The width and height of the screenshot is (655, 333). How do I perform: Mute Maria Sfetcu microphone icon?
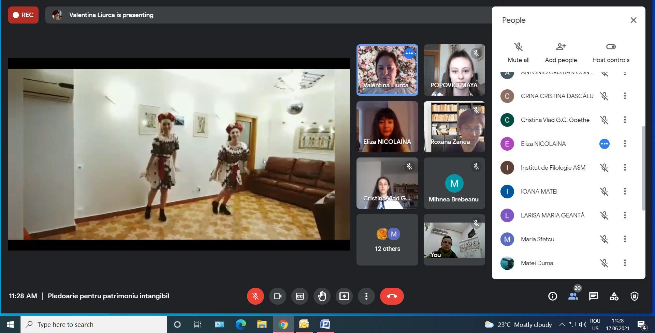point(604,239)
